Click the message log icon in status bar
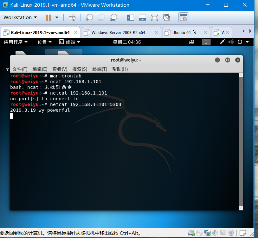Screen dimensions: 258x238 [x=243, y=233]
